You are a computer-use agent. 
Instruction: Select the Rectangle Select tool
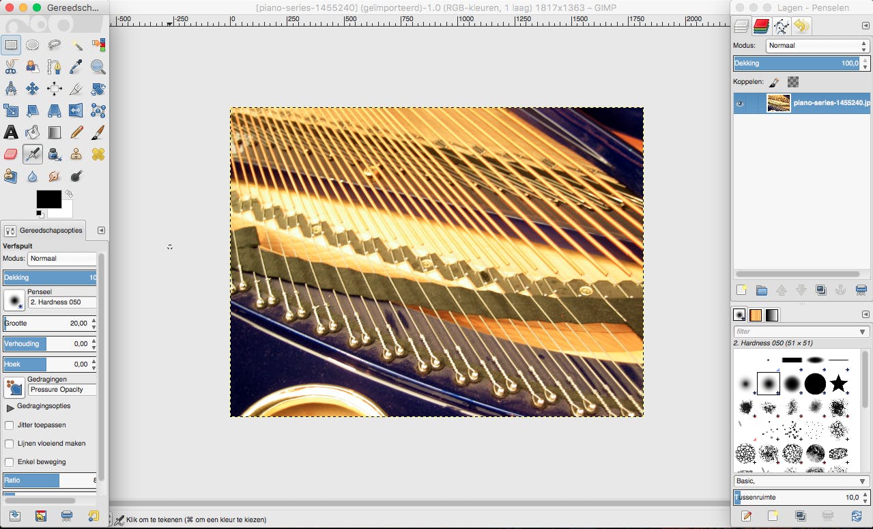click(x=11, y=46)
